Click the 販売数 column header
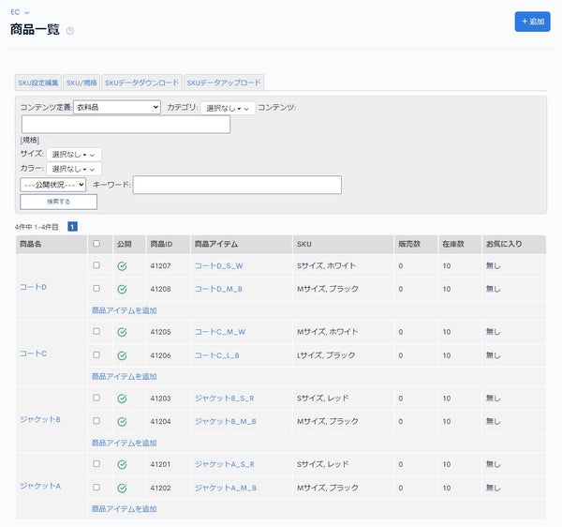 416,245
